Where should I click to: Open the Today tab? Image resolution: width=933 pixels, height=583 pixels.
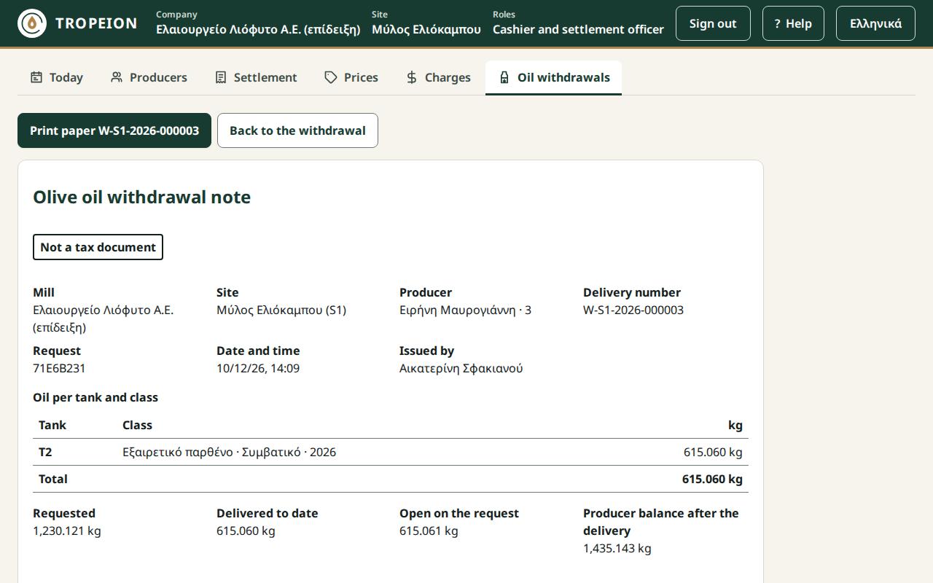coord(57,77)
